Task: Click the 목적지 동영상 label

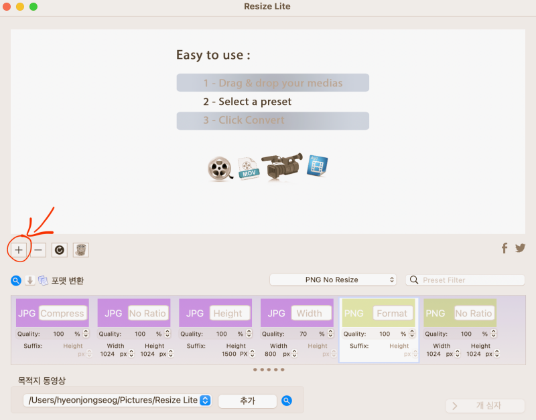Action: [x=42, y=381]
